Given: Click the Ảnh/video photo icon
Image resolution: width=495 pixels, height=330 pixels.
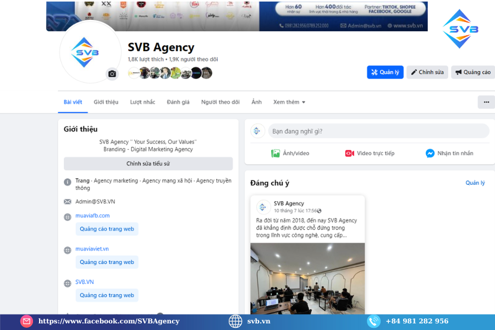Looking at the screenshot, I should [276, 153].
